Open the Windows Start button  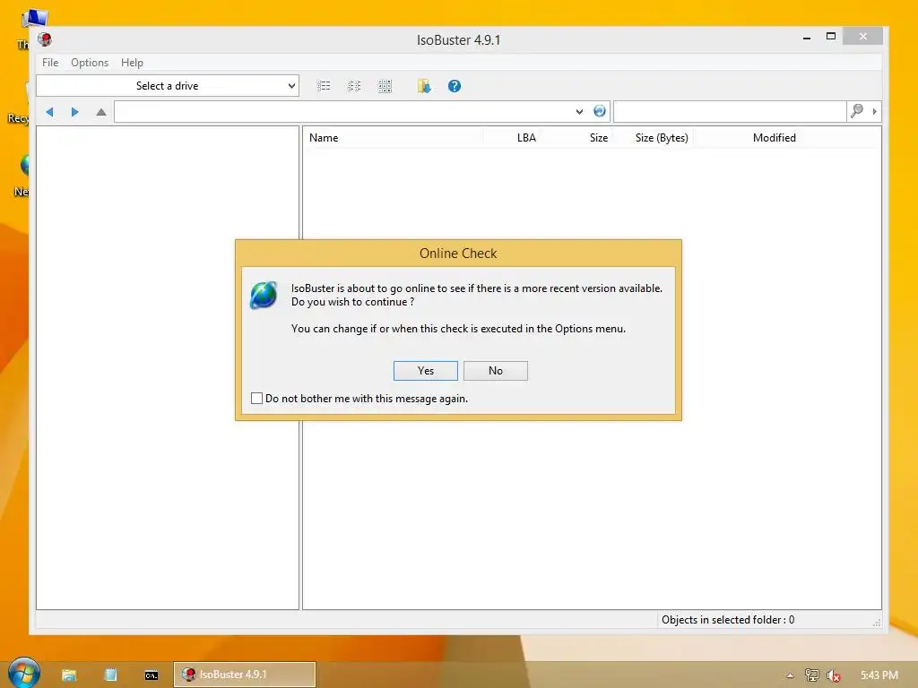(x=23, y=673)
